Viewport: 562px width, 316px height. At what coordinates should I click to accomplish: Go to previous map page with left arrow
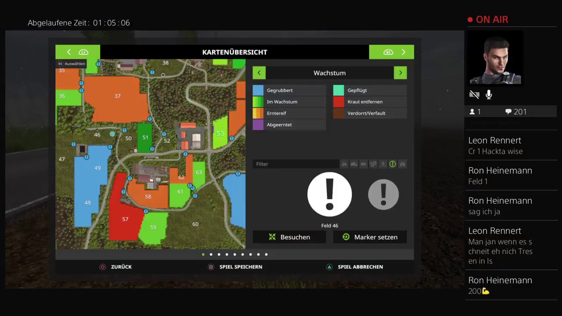(x=78, y=52)
